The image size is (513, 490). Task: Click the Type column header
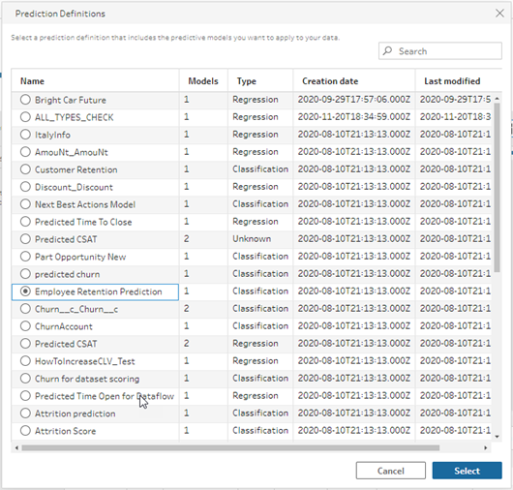pos(247,80)
